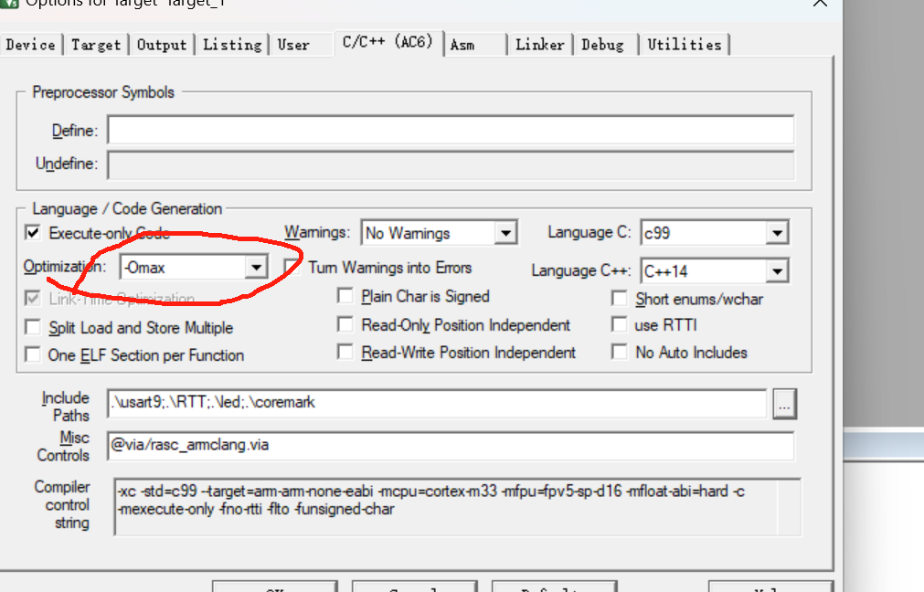Browse include paths with the ... button
Screen dimensions: 924x592
point(784,404)
